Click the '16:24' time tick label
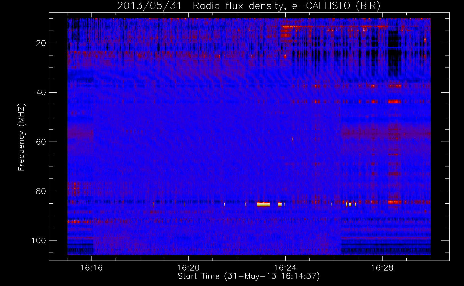The image size is (464, 286). [285, 268]
